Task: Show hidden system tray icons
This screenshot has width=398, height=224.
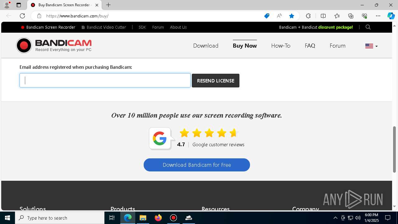Action: [x=335, y=218]
